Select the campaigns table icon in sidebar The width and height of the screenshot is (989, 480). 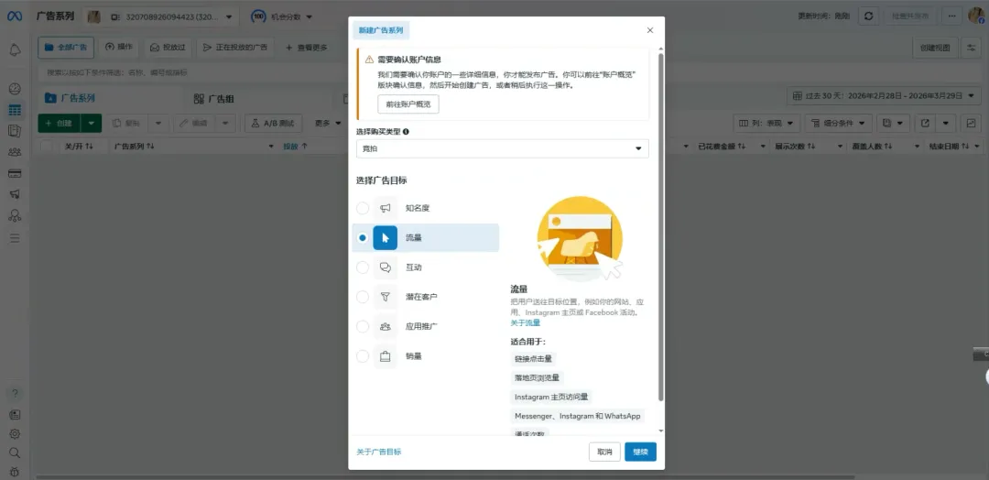[x=15, y=110]
